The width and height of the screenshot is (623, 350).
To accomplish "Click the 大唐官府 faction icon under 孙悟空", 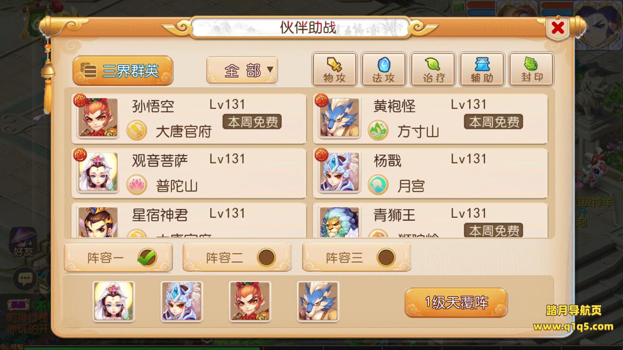I will tap(137, 130).
